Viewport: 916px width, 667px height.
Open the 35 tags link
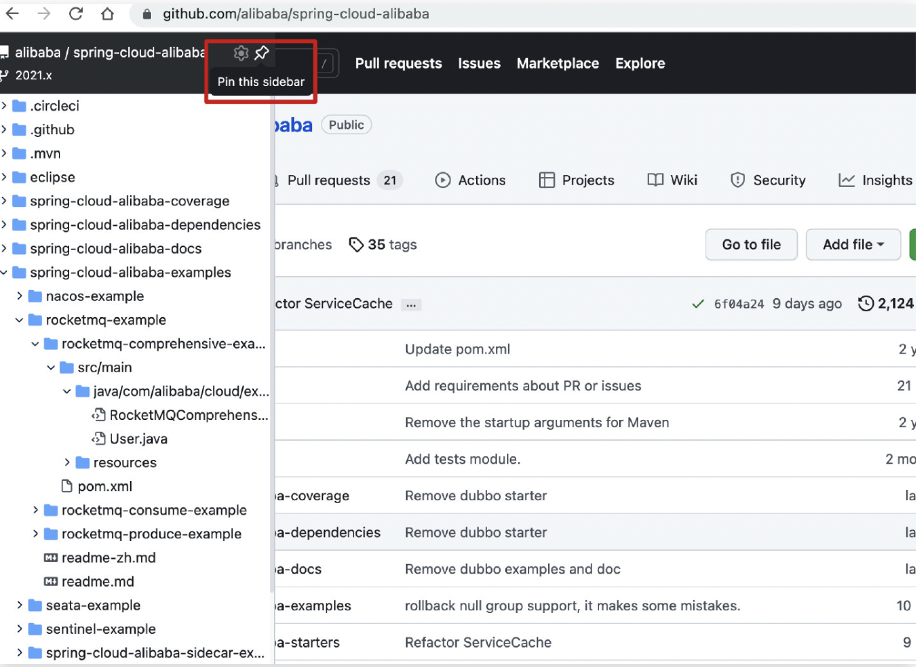point(383,245)
